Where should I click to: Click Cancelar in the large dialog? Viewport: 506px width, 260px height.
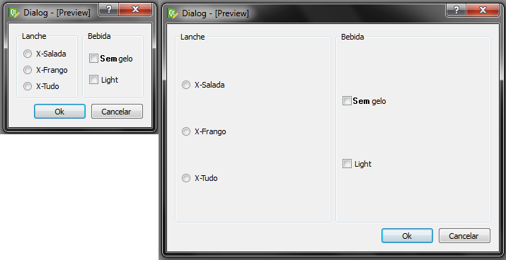pos(464,236)
